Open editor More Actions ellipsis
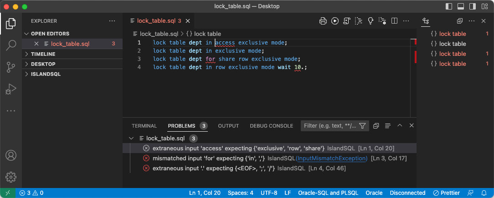 406,21
